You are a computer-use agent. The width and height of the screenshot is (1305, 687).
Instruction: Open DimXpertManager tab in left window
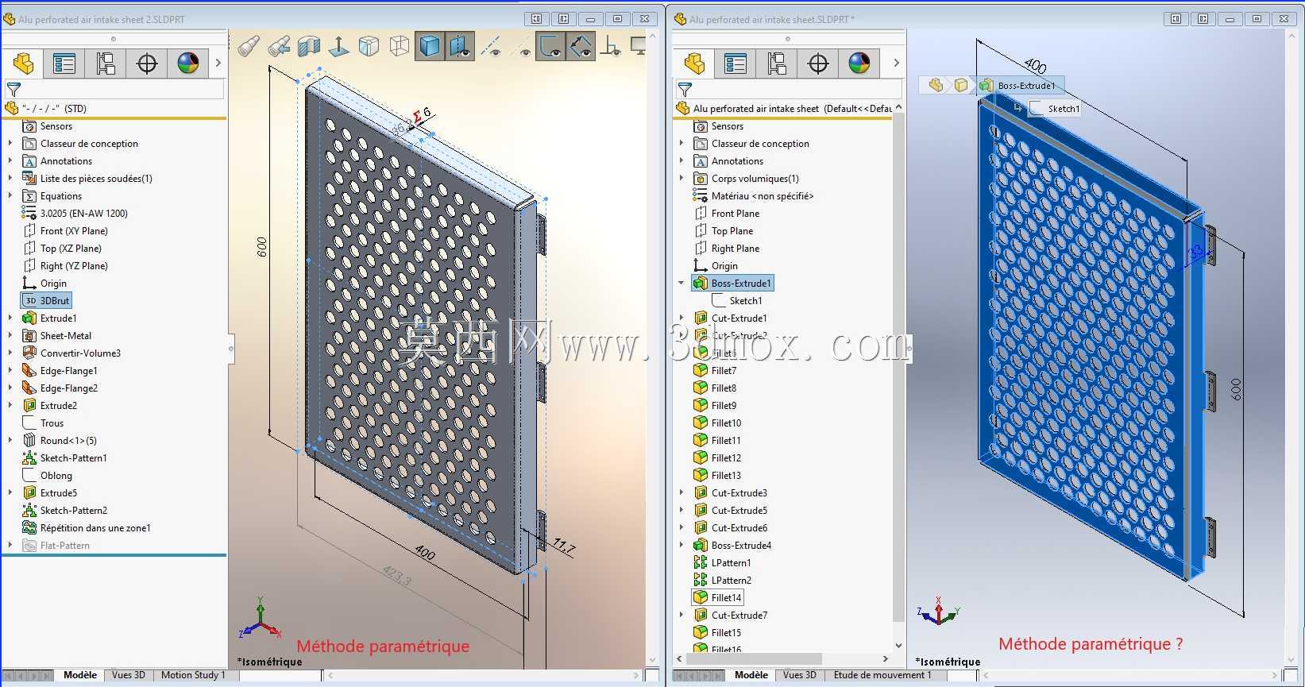pos(147,64)
